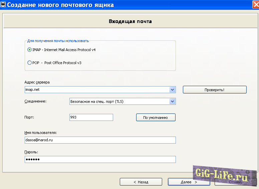
Task: Click the Имя пользователя label
Action: pos(40,133)
